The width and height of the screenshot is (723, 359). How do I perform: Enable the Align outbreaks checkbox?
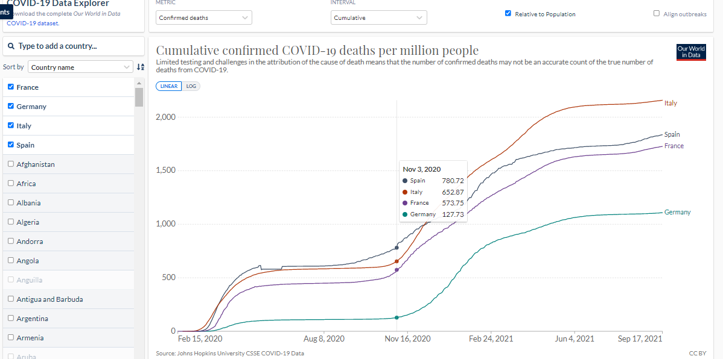[x=657, y=14]
